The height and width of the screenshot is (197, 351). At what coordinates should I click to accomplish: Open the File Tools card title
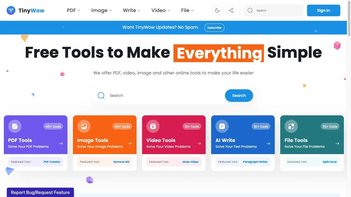pos(296,140)
